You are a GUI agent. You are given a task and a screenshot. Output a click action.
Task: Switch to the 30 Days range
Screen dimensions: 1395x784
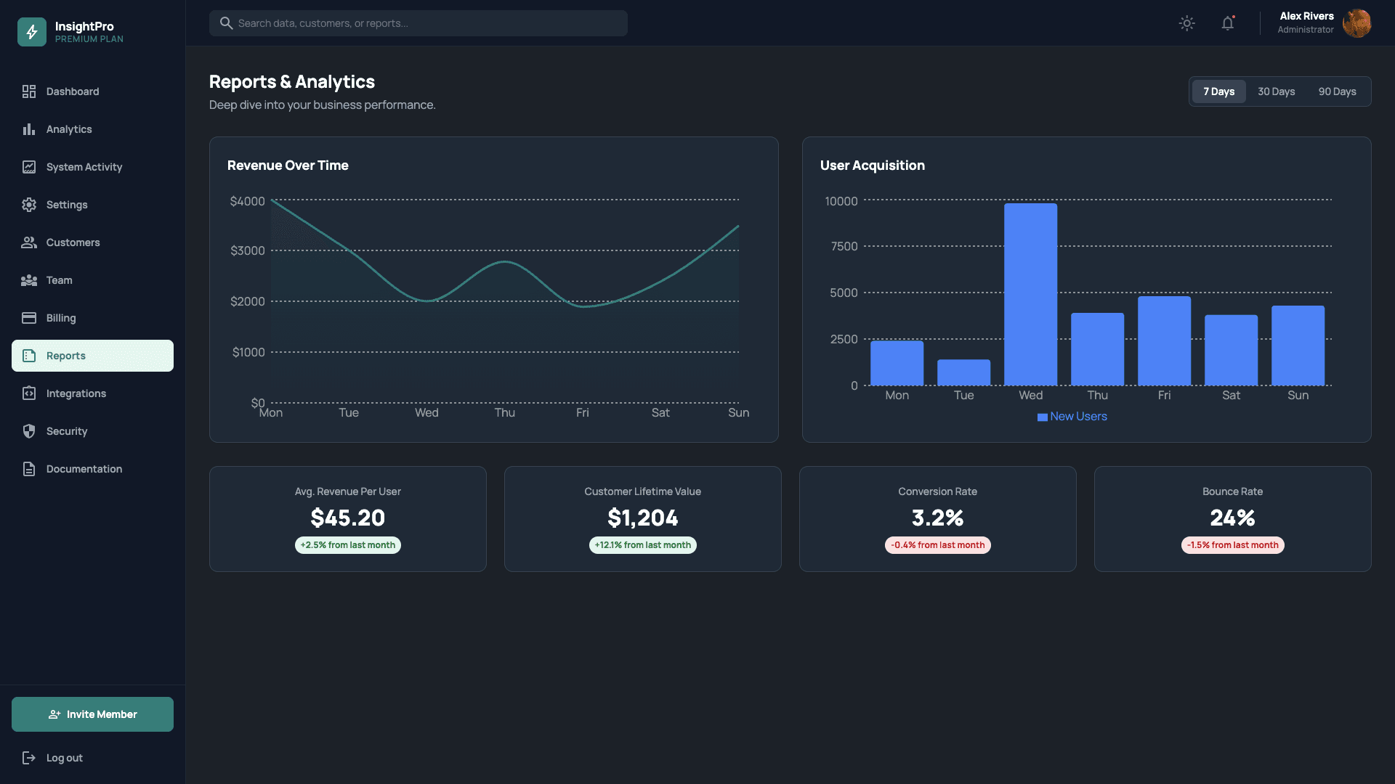1277,91
